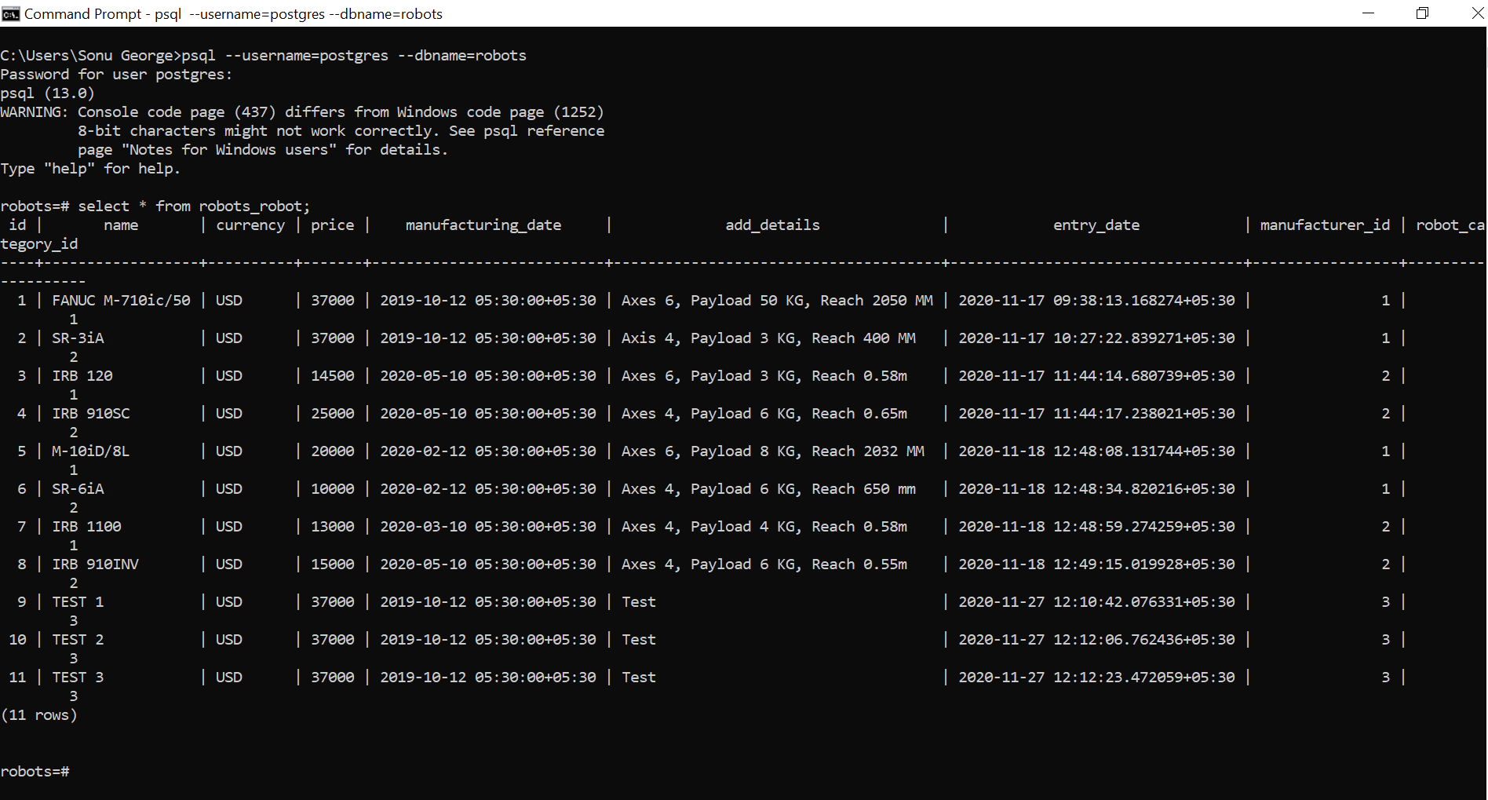The width and height of the screenshot is (1488, 800).
Task: Minimize the Command Prompt window
Action: [1368, 13]
